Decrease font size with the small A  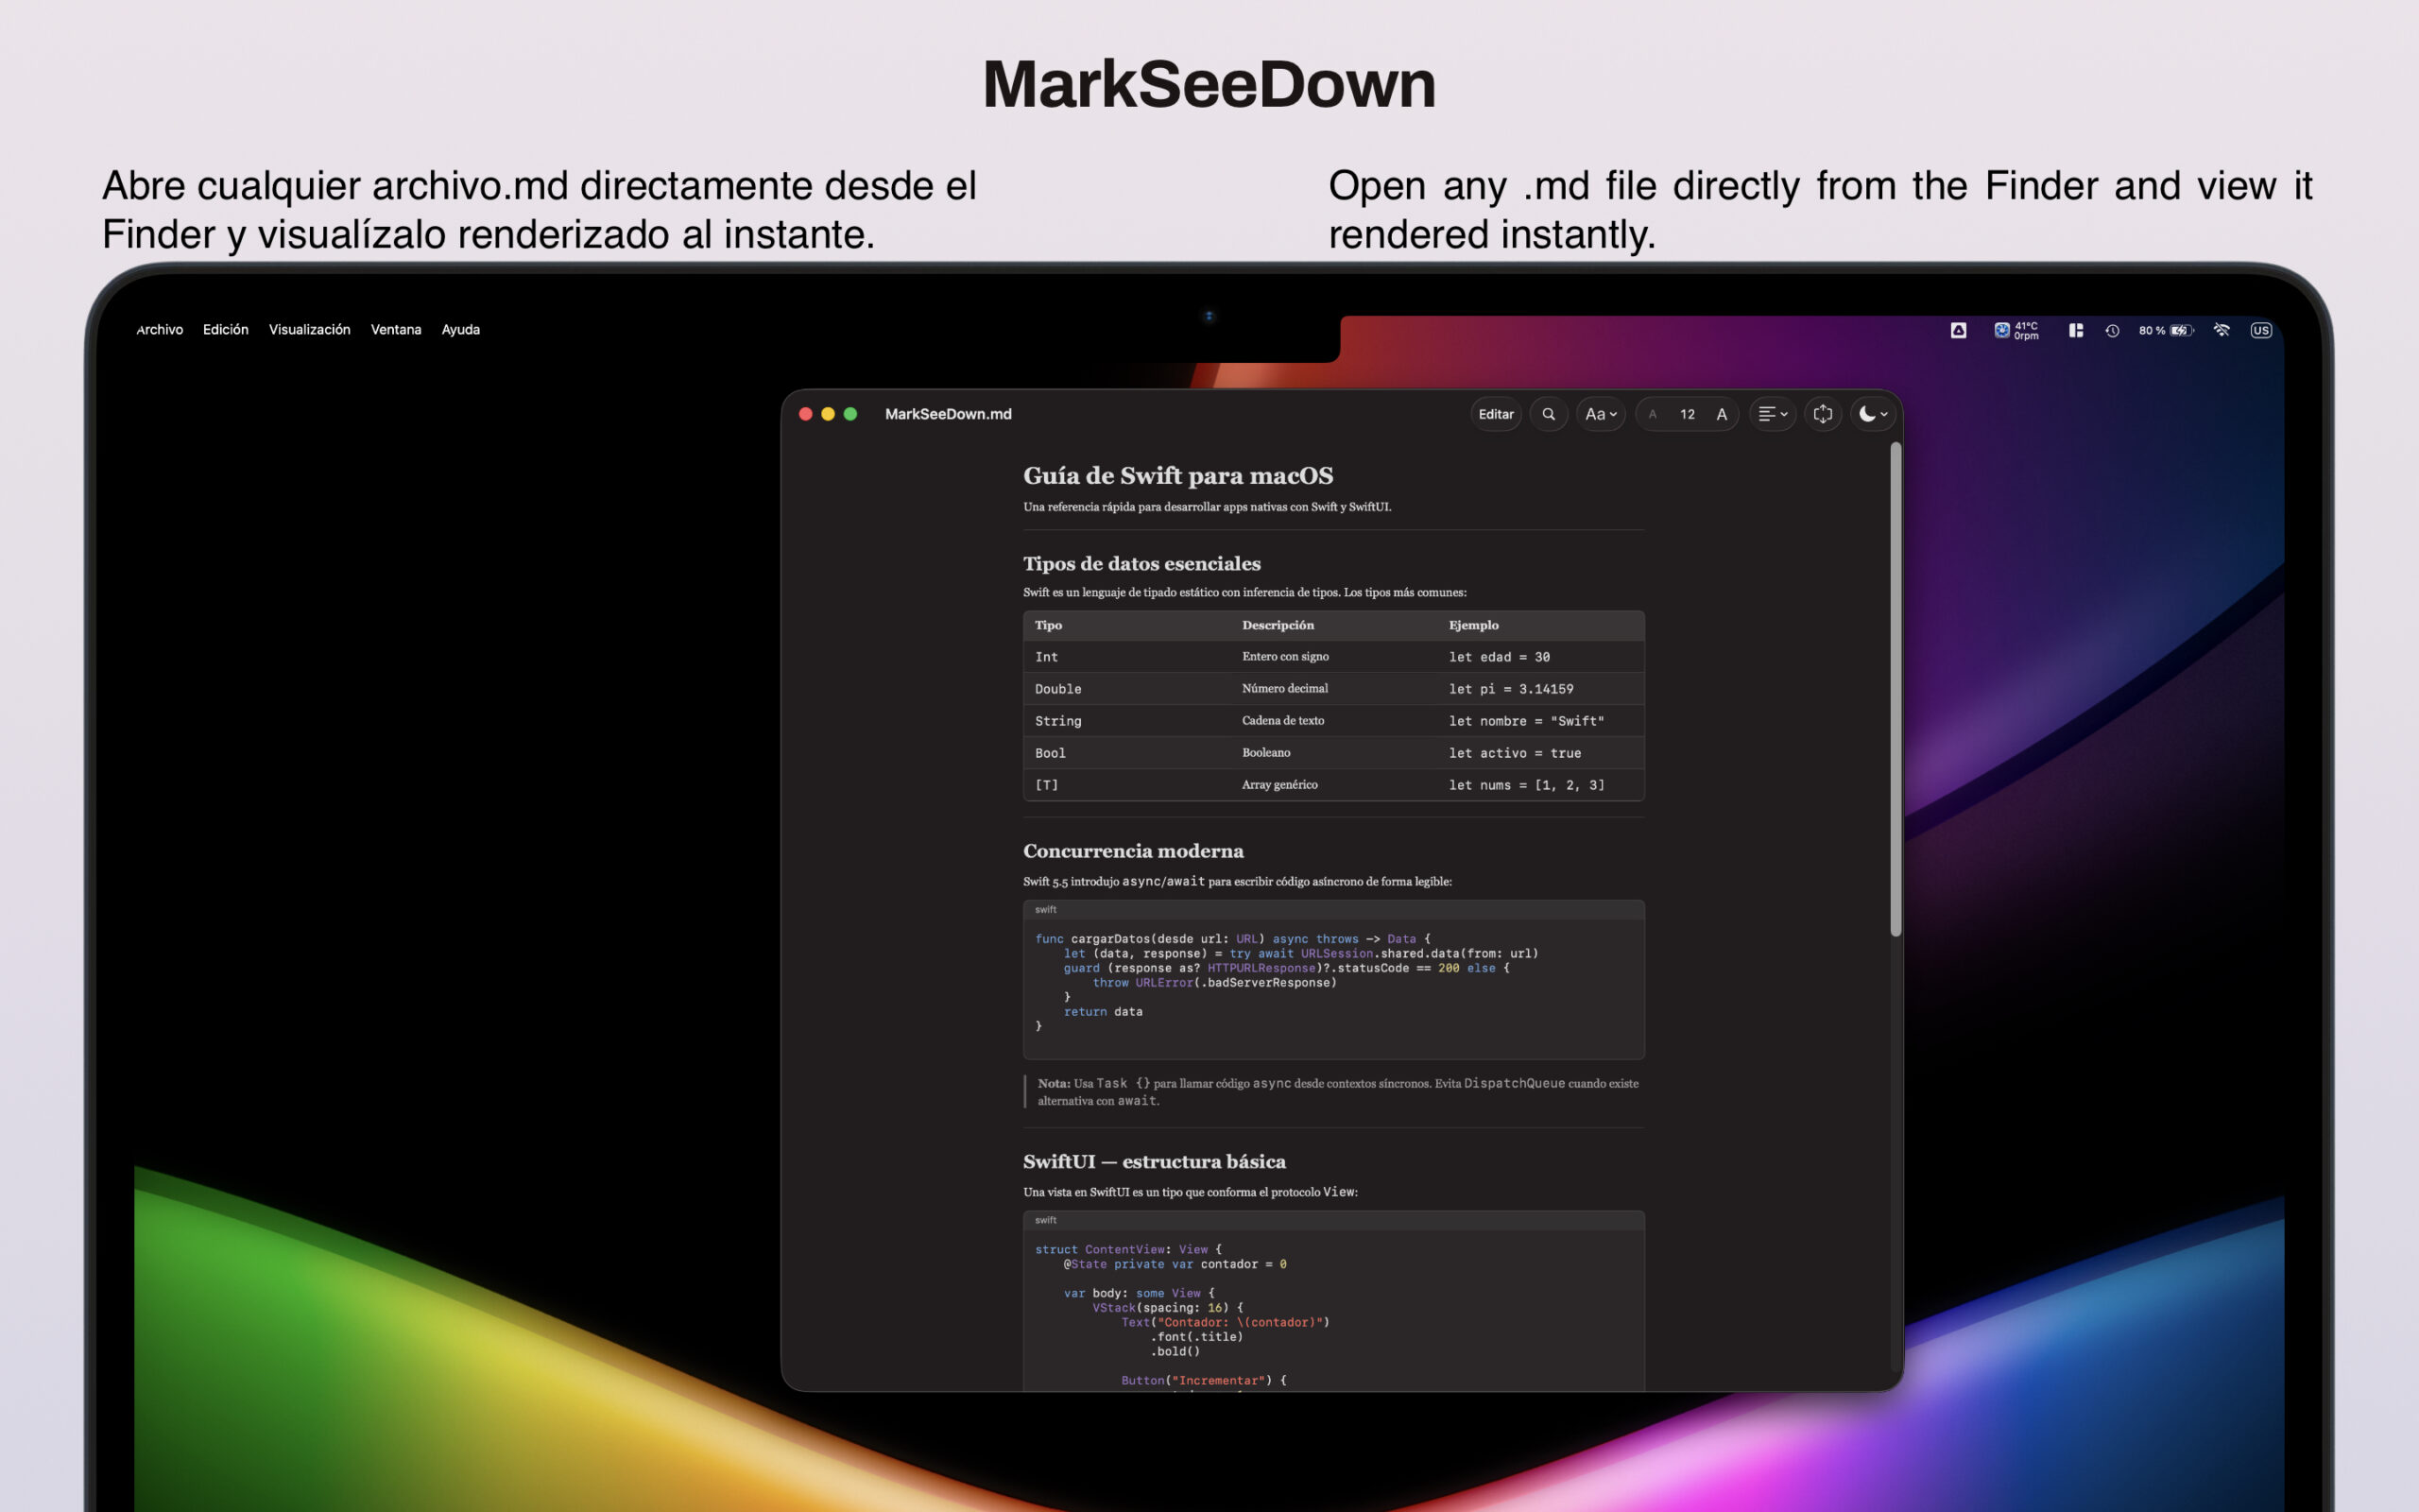[1653, 414]
